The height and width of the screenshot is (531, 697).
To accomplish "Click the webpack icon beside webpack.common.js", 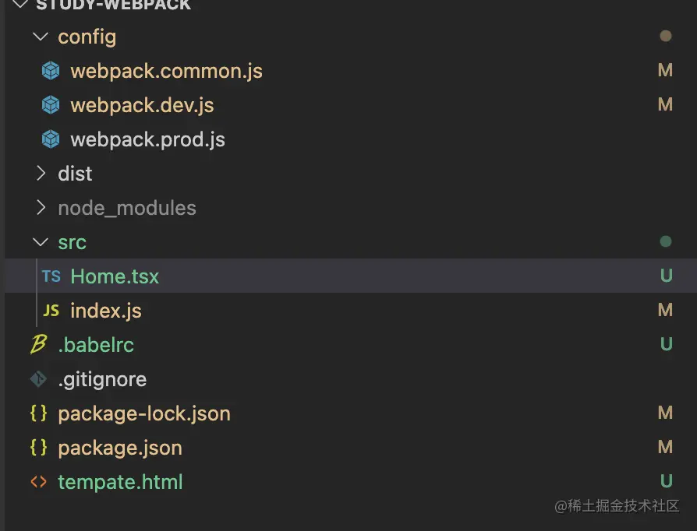I will [51, 71].
